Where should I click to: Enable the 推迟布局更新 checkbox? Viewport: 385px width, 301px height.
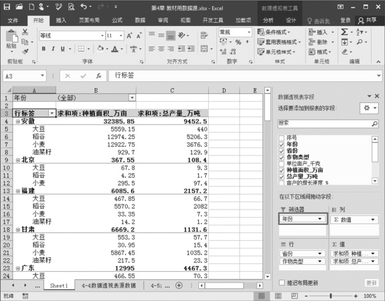[x=282, y=283]
